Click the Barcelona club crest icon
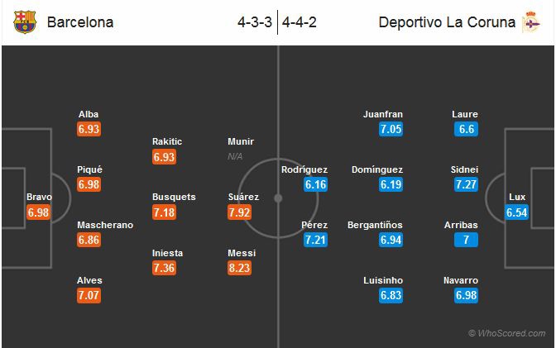 [26, 21]
